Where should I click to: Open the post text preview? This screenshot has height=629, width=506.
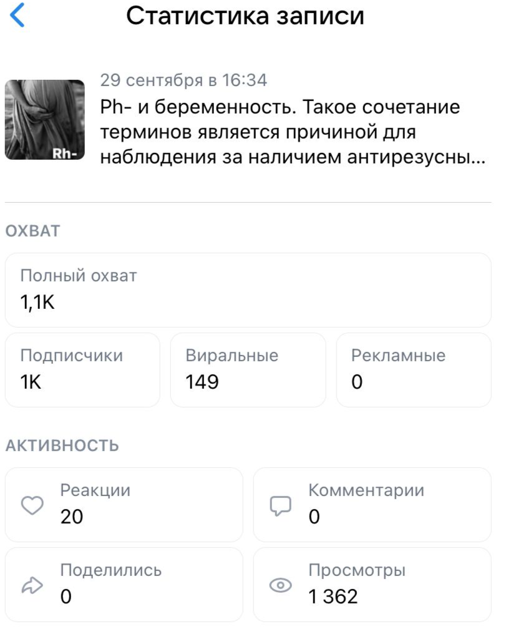click(x=292, y=133)
